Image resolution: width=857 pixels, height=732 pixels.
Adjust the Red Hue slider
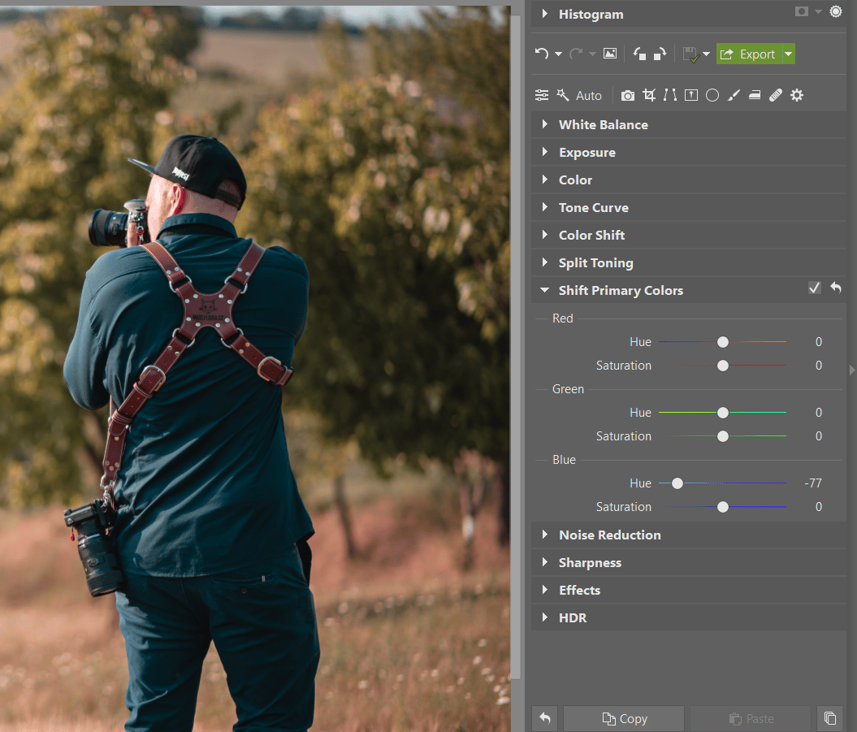coord(722,342)
